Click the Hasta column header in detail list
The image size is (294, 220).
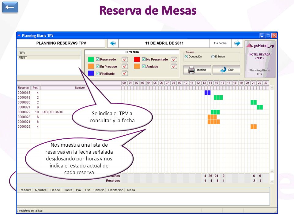click(68, 190)
